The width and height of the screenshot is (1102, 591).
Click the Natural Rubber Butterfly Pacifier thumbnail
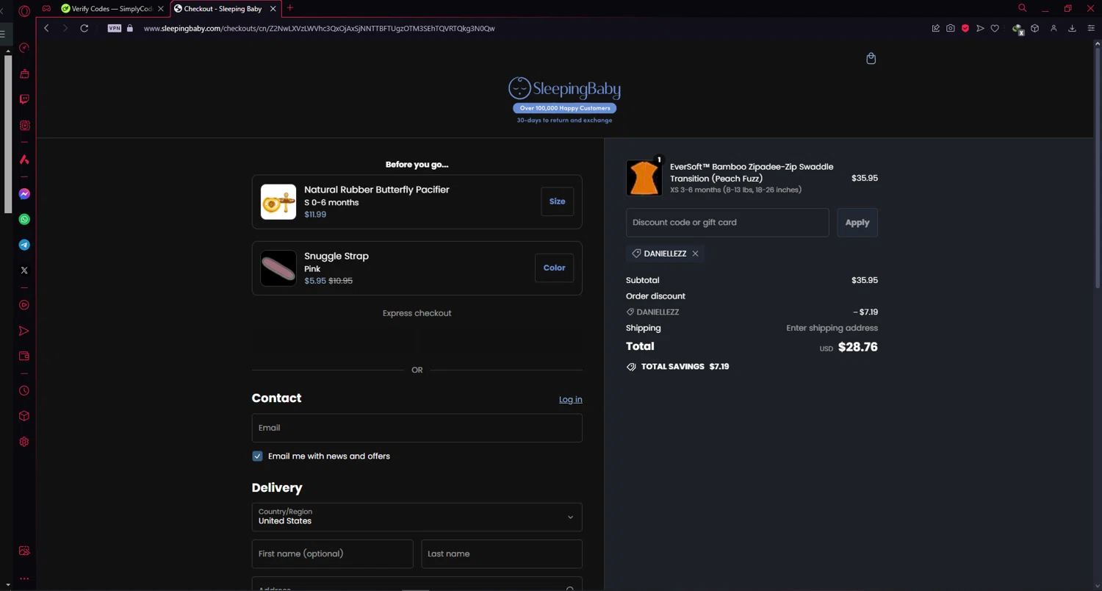coord(278,202)
